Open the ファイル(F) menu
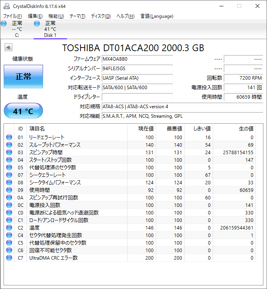 (x=13, y=16)
